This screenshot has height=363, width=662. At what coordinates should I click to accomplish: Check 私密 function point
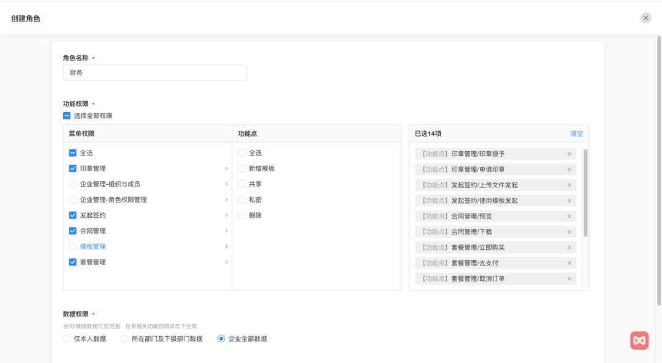(242, 200)
